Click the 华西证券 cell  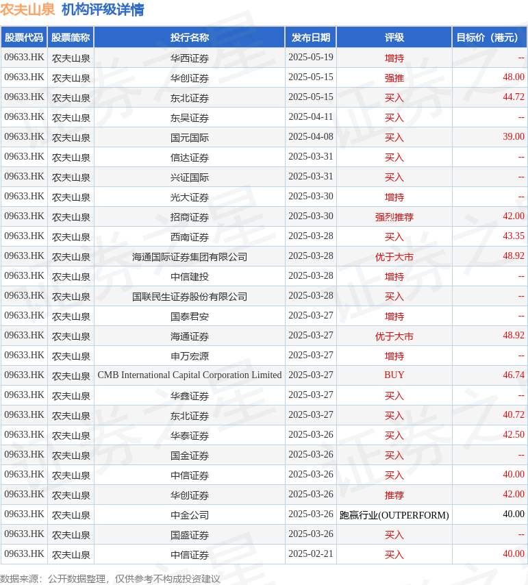click(190, 58)
